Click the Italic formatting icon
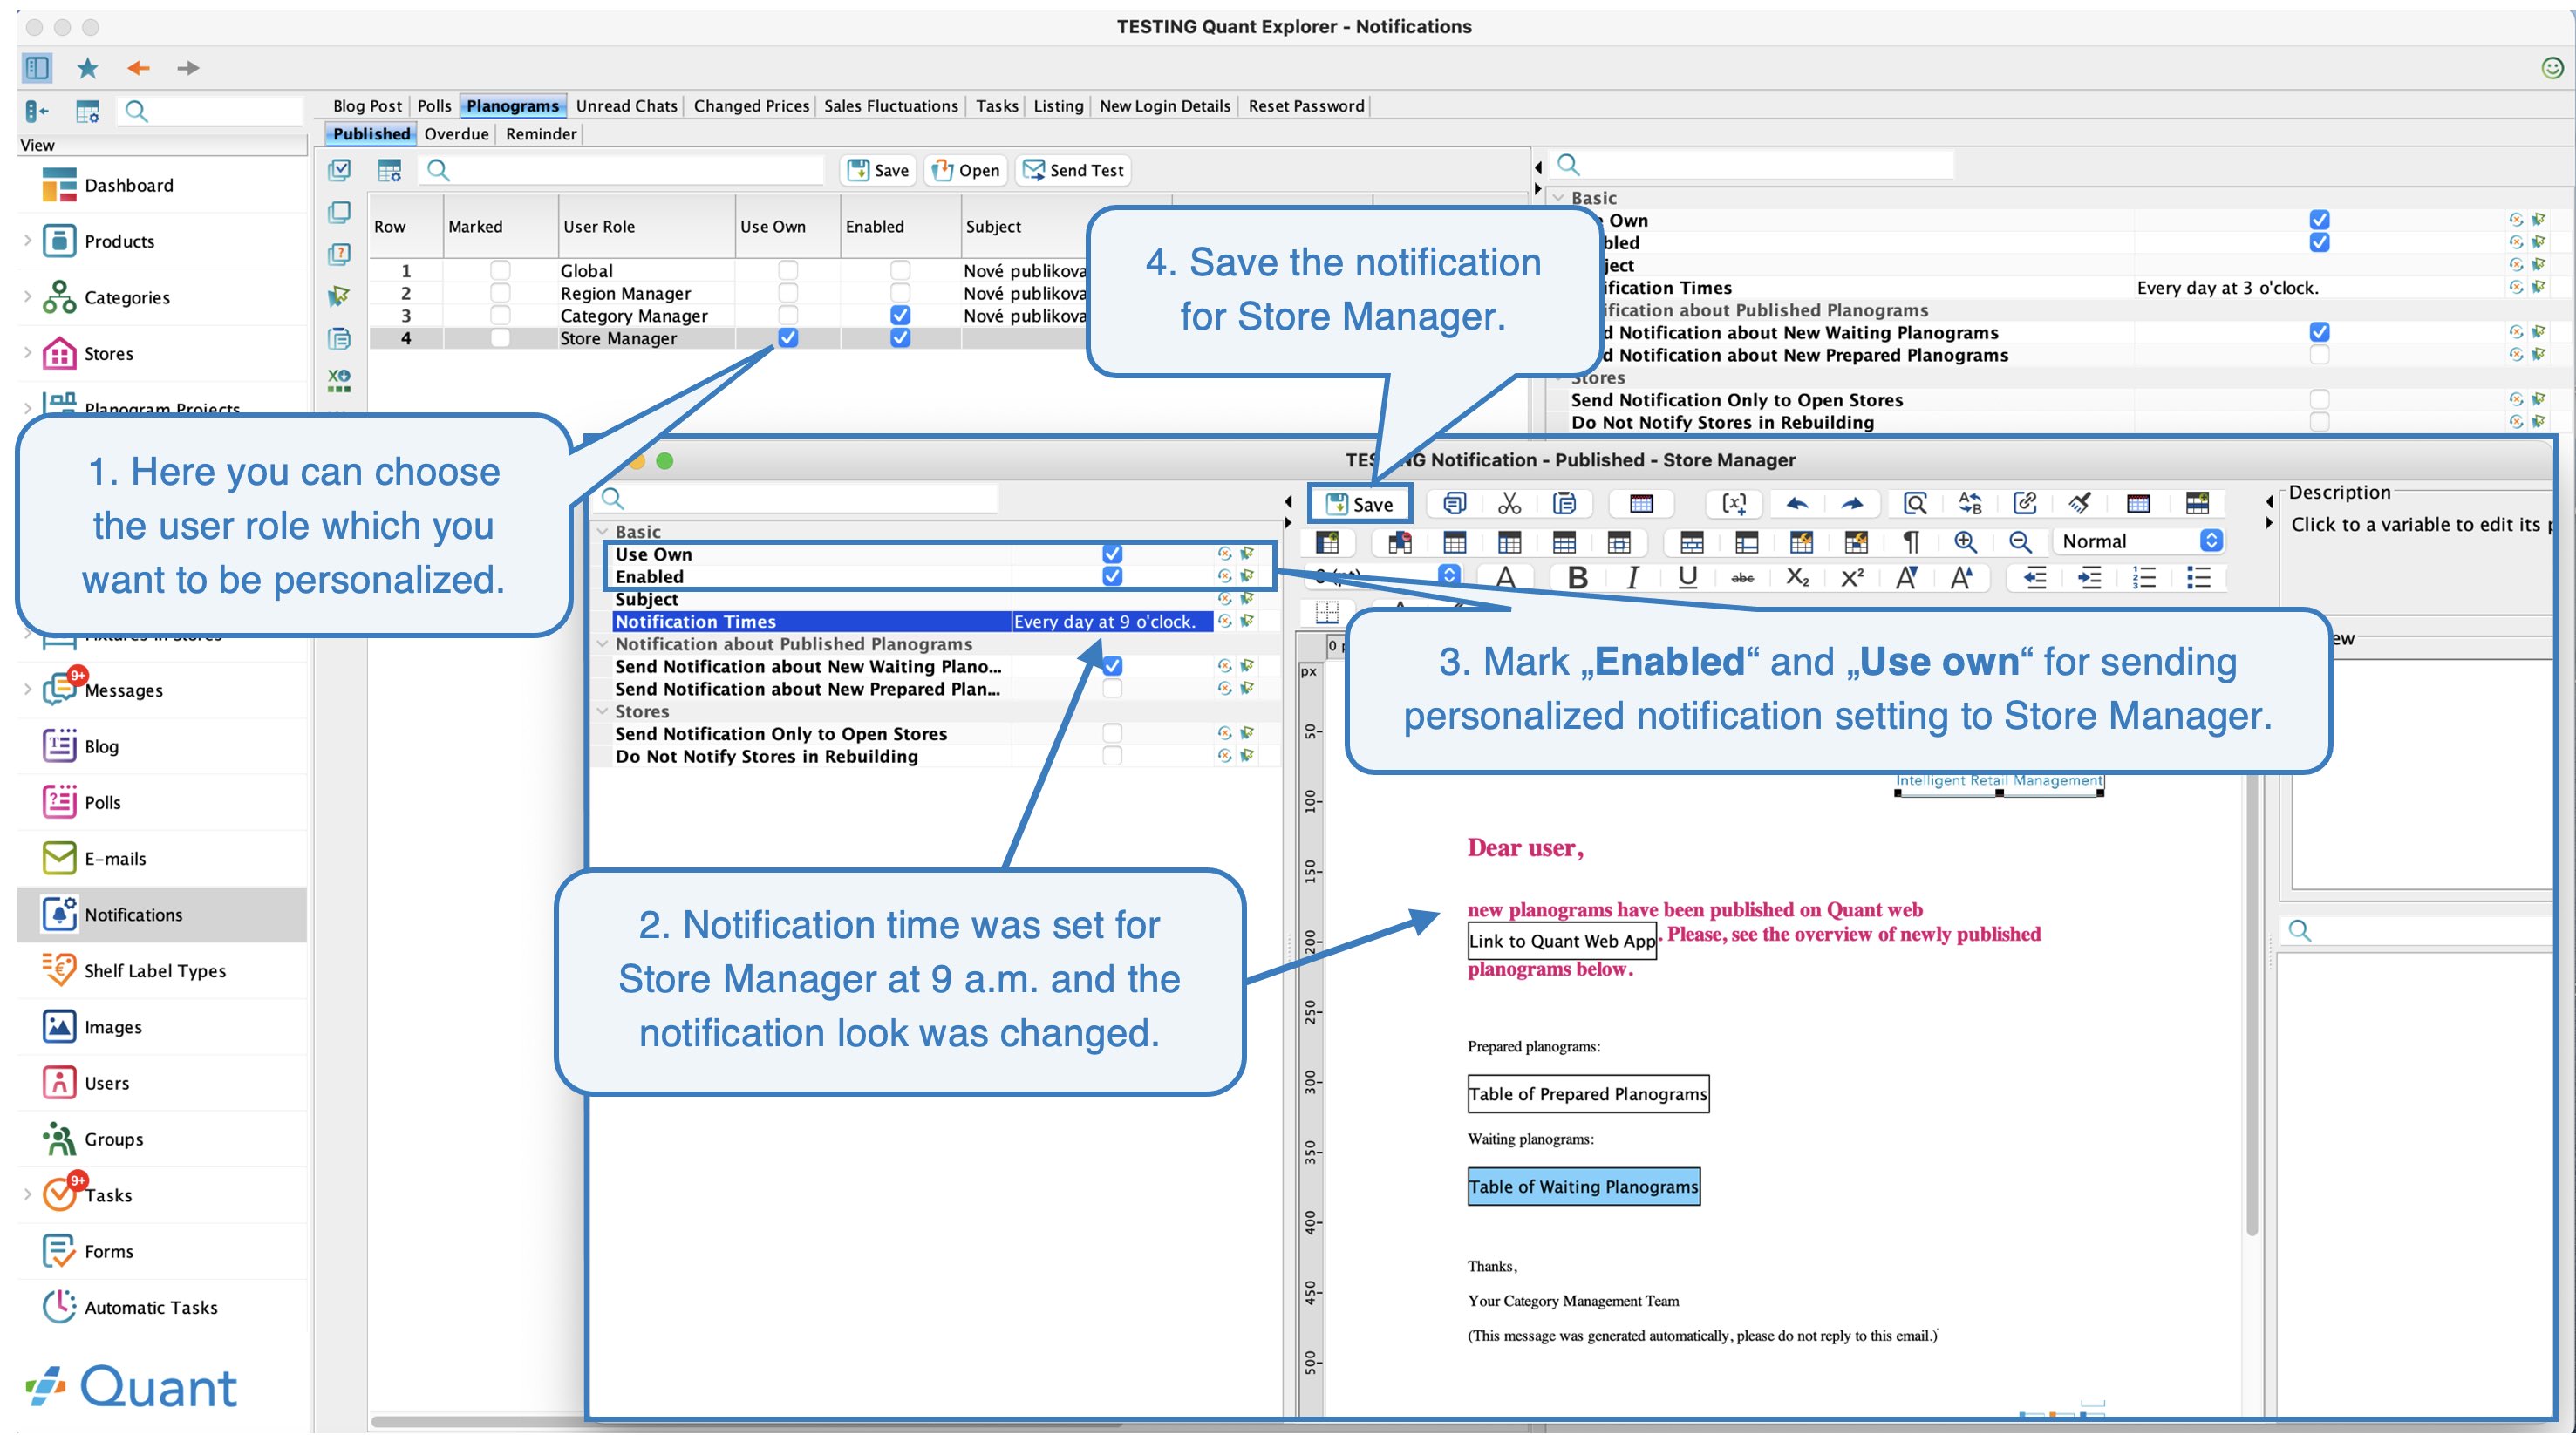 [1632, 577]
